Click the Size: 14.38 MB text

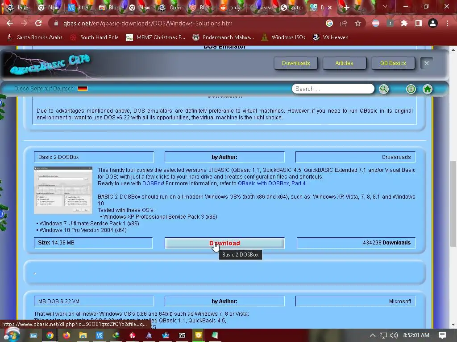pyautogui.click(x=56, y=243)
